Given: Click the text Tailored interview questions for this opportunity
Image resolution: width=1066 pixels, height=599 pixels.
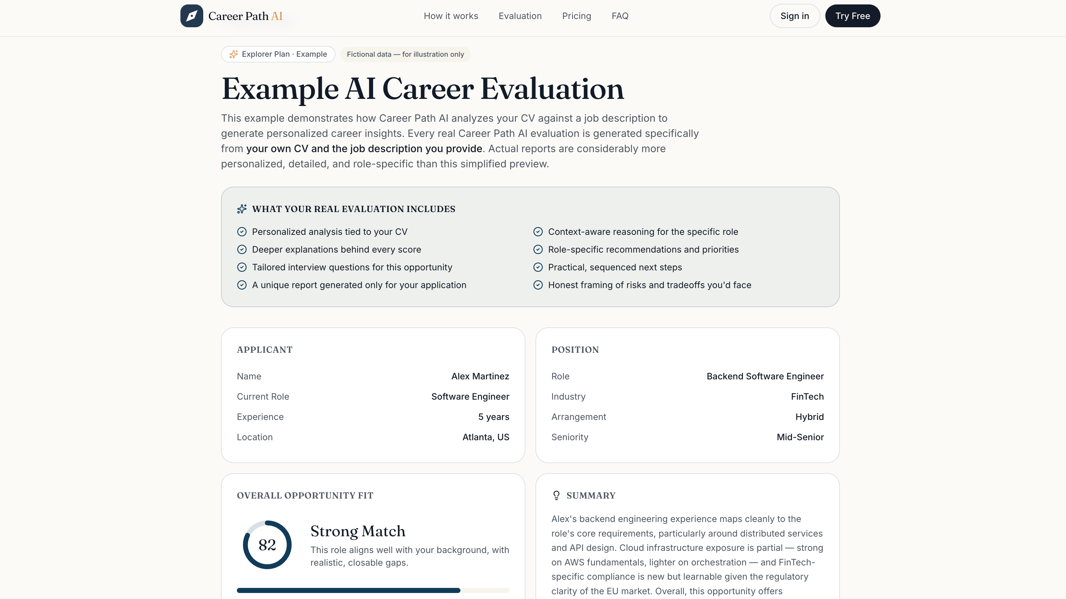Looking at the screenshot, I should (352, 267).
